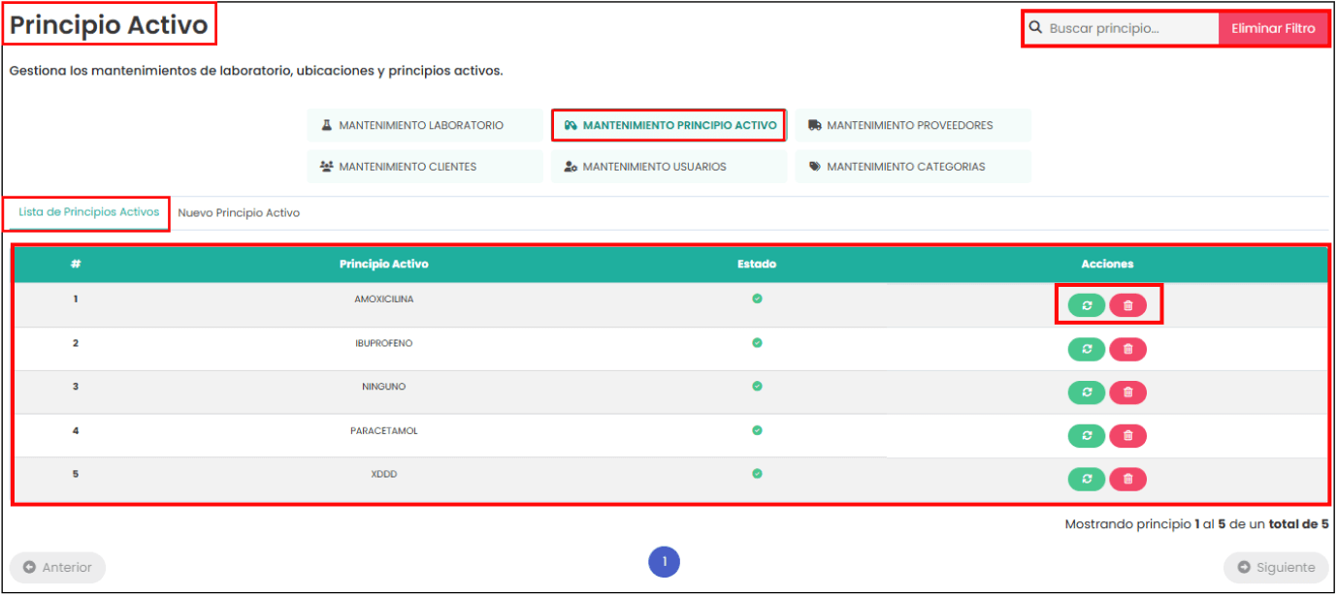The width and height of the screenshot is (1337, 596).
Task: Toggle the Estado indicator for NINGUNO
Action: pos(757,386)
